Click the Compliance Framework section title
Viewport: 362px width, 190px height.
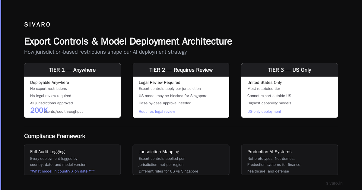coord(55,136)
